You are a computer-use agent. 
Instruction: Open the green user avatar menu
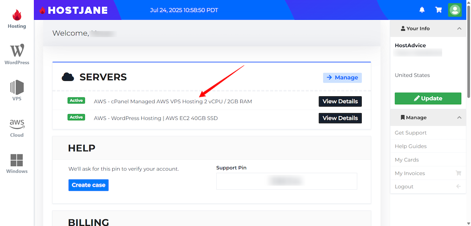pyautogui.click(x=455, y=10)
